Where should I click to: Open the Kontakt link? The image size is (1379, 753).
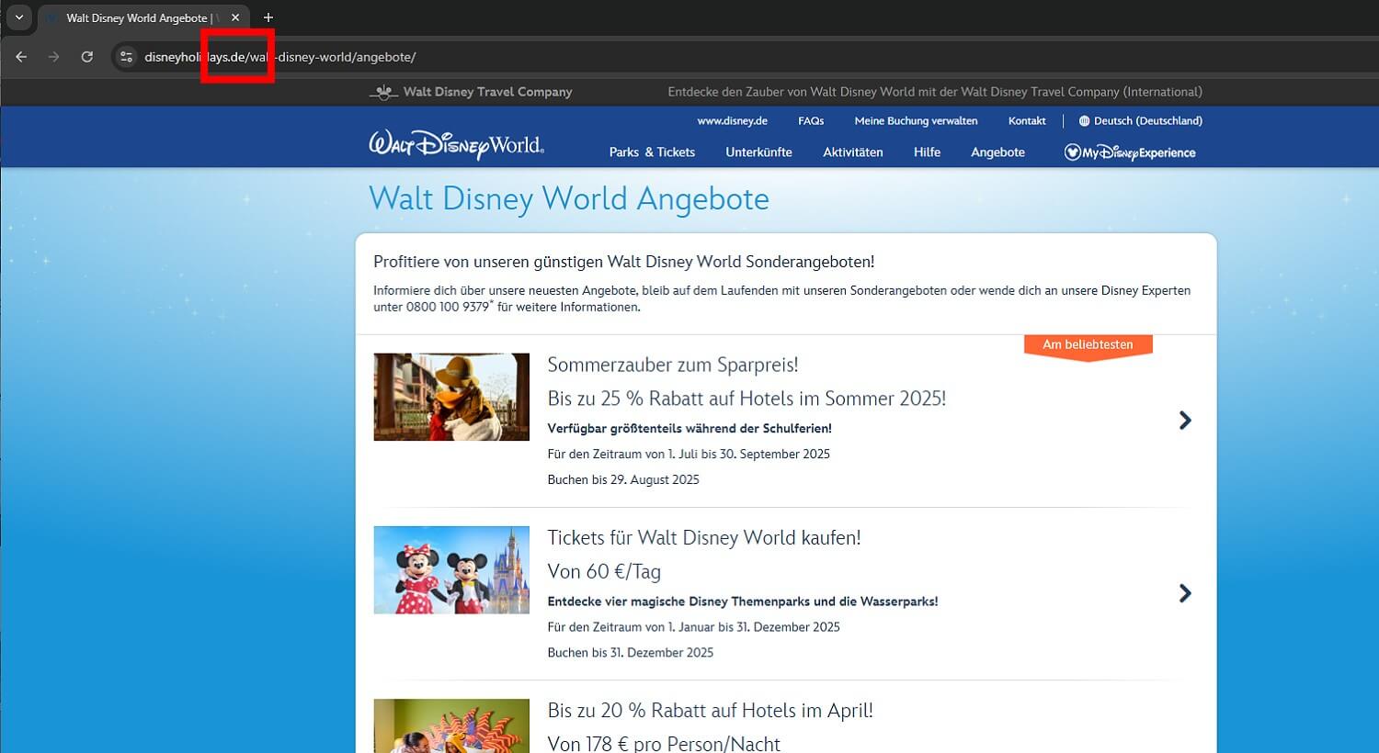[1027, 121]
